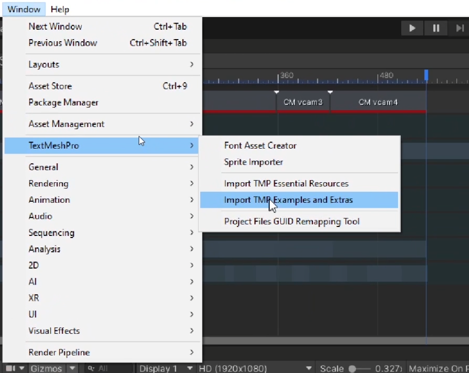Select the CM vcam3 timeline clip

click(x=303, y=102)
